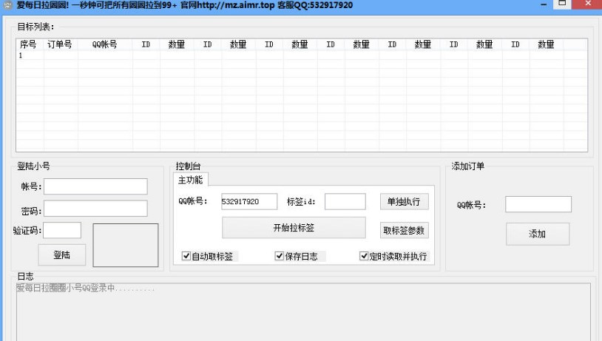The height and width of the screenshot is (341, 602).
Task: Click the control panel QQ帐号 field with 532917920
Action: click(249, 202)
